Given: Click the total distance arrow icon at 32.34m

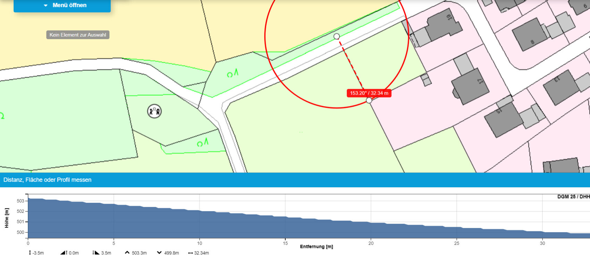Looking at the screenshot, I should coord(190,253).
